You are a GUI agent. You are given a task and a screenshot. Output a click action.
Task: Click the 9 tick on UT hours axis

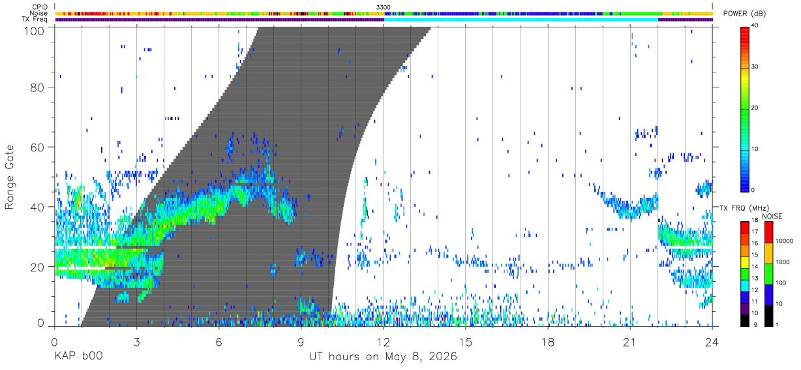pyautogui.click(x=301, y=341)
